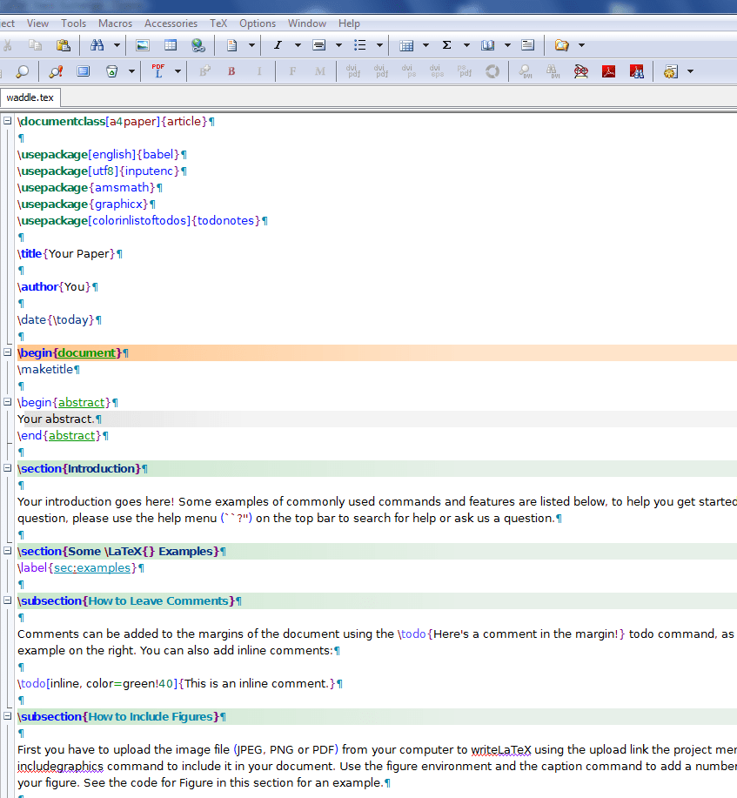Click the globe hyperlink icon
This screenshot has width=737, height=798.
[x=198, y=45]
